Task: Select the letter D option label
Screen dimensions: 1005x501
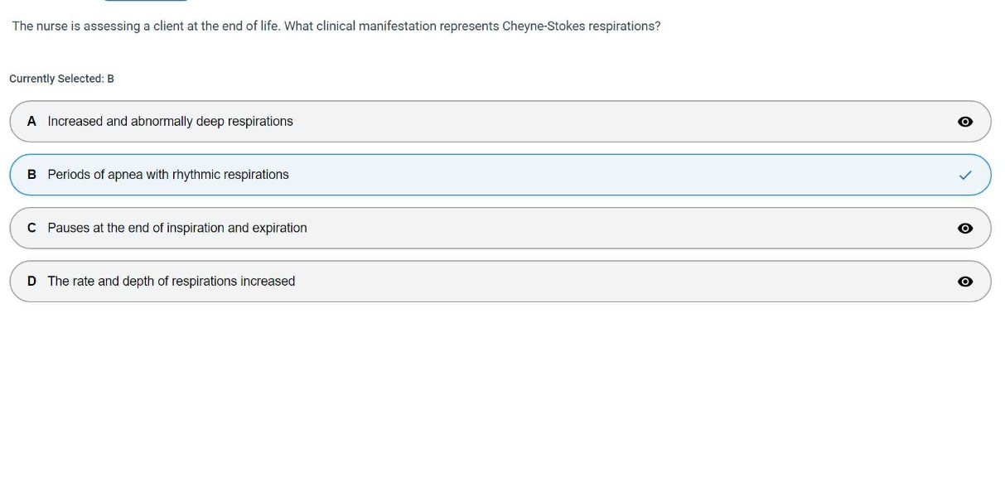Action: tap(31, 282)
